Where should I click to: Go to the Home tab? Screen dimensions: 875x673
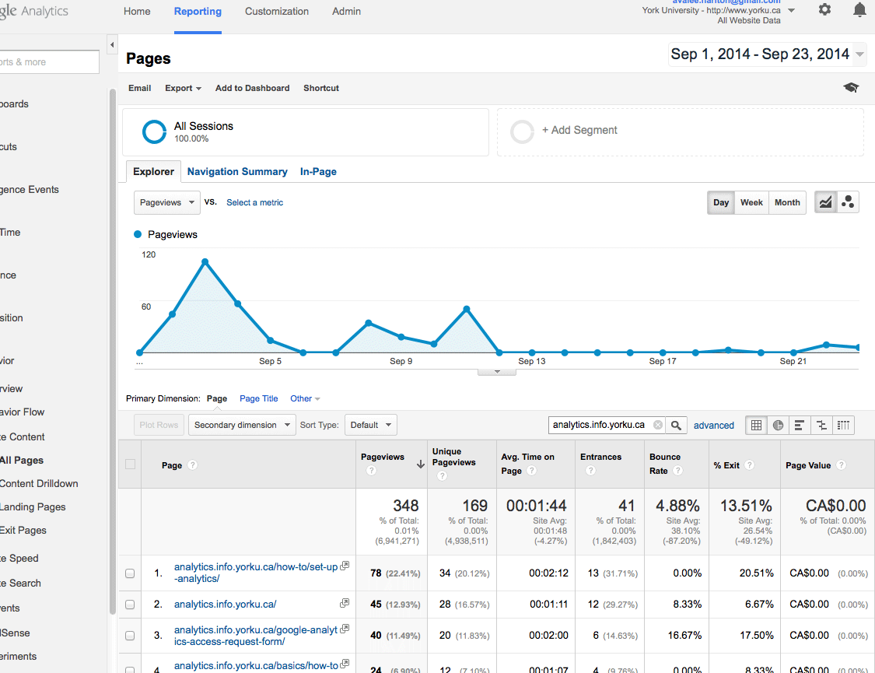click(x=137, y=11)
